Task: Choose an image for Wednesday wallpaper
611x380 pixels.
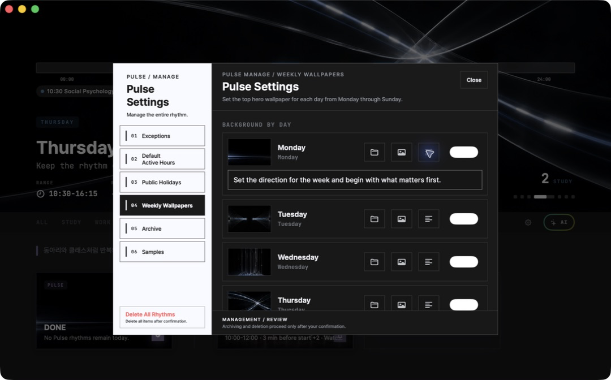Action: pyautogui.click(x=401, y=262)
